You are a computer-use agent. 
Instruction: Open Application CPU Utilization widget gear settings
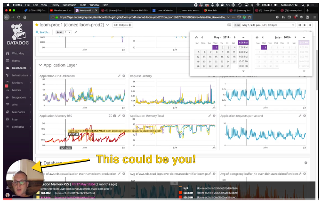click(x=124, y=76)
